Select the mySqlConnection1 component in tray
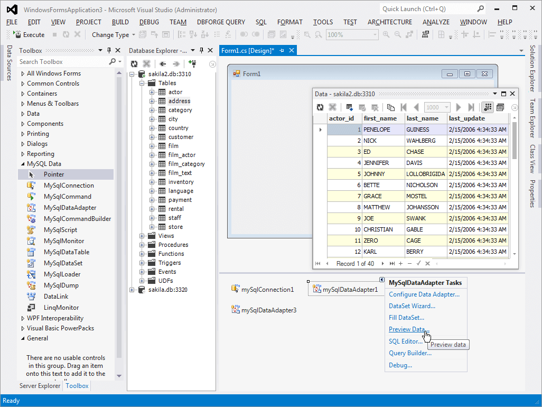This screenshot has height=407, width=542. [x=263, y=290]
